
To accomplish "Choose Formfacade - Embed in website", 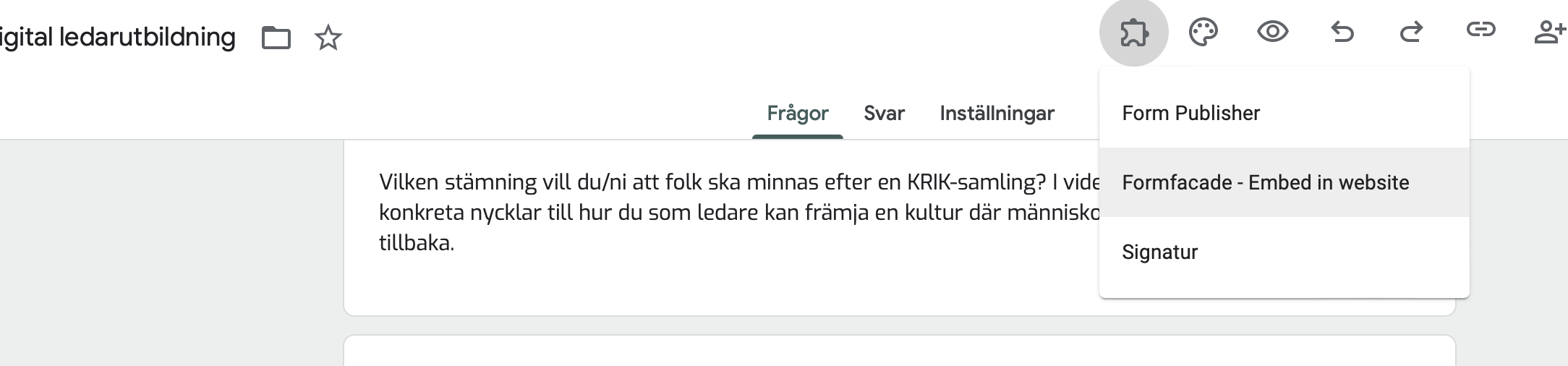I will [1265, 183].
